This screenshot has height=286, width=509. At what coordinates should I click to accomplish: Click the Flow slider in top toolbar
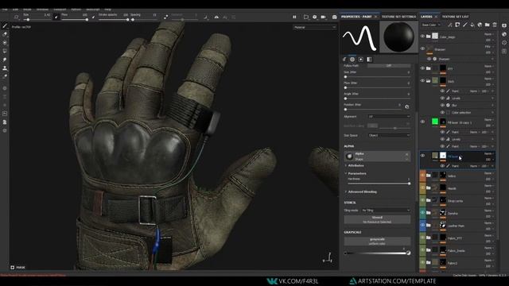tap(75, 20)
